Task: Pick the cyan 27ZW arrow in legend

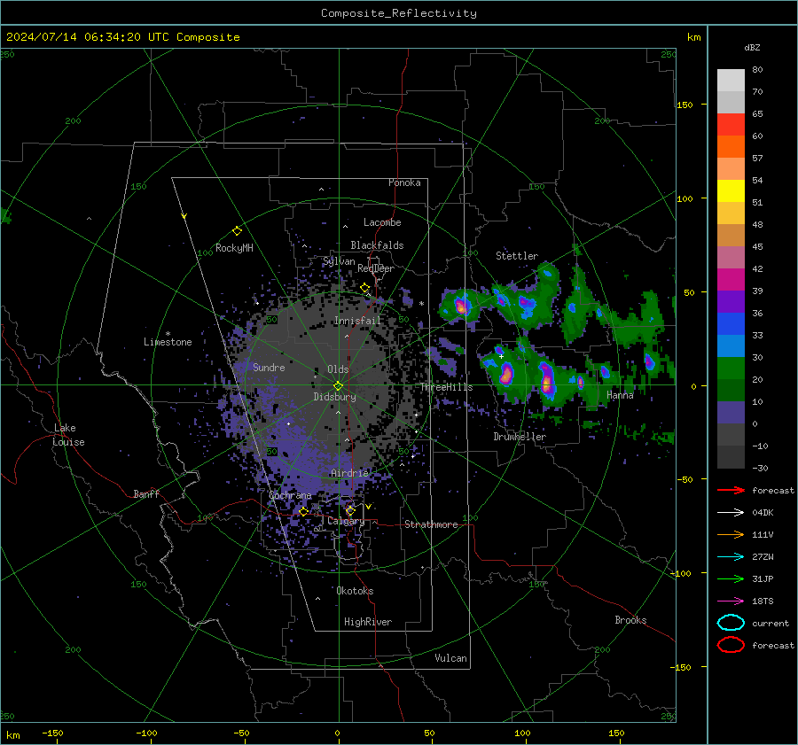Action: click(x=731, y=557)
